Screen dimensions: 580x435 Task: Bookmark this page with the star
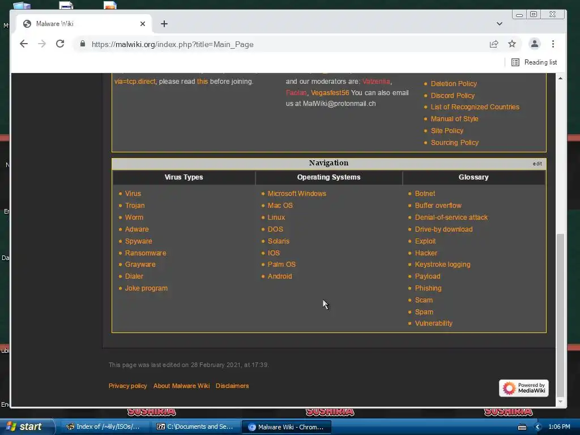512,44
